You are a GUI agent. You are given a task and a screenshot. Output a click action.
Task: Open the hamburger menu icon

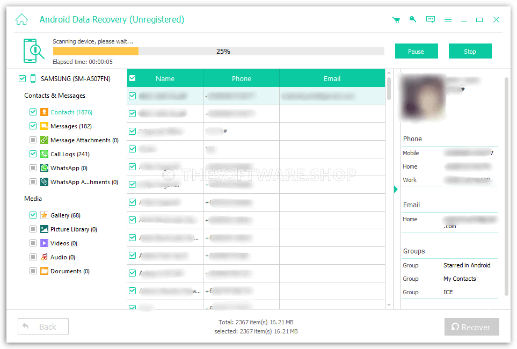(448, 20)
